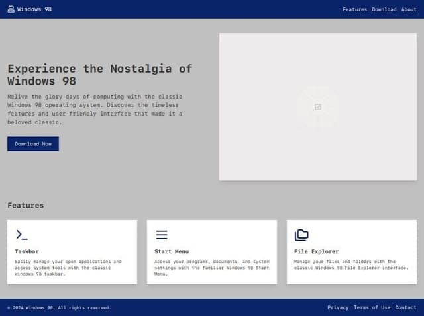Open the Terms of Use footer link

(x=372, y=307)
